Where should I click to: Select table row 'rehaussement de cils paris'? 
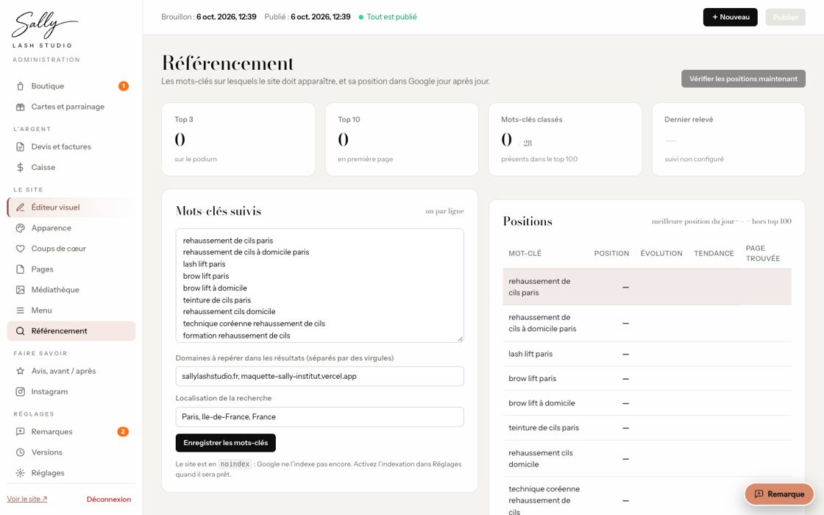pos(647,287)
